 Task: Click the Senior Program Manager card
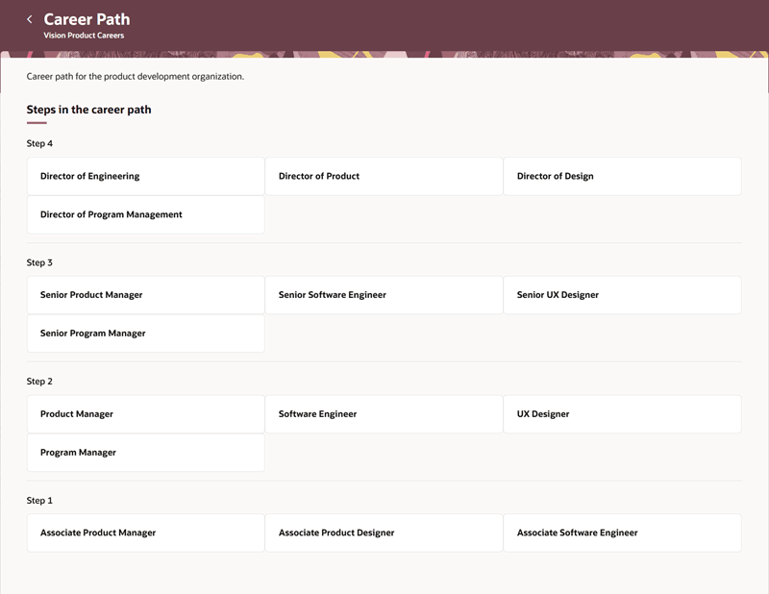coord(144,334)
